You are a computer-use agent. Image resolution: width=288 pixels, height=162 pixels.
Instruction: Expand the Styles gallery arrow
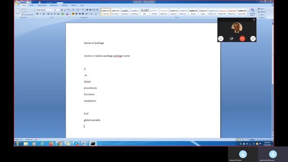[248, 15]
